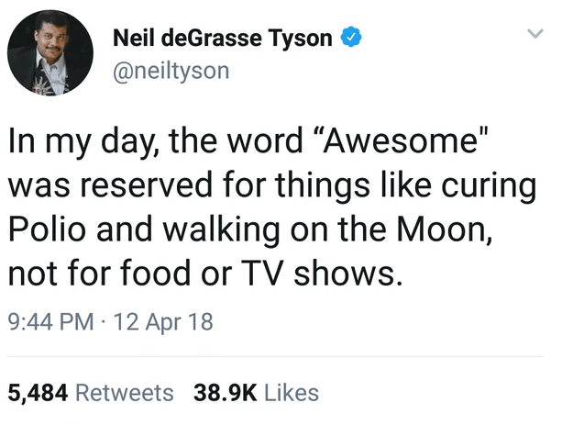Open the tweet options chevron menu
Screen dimensions: 562x425
pos(535,34)
